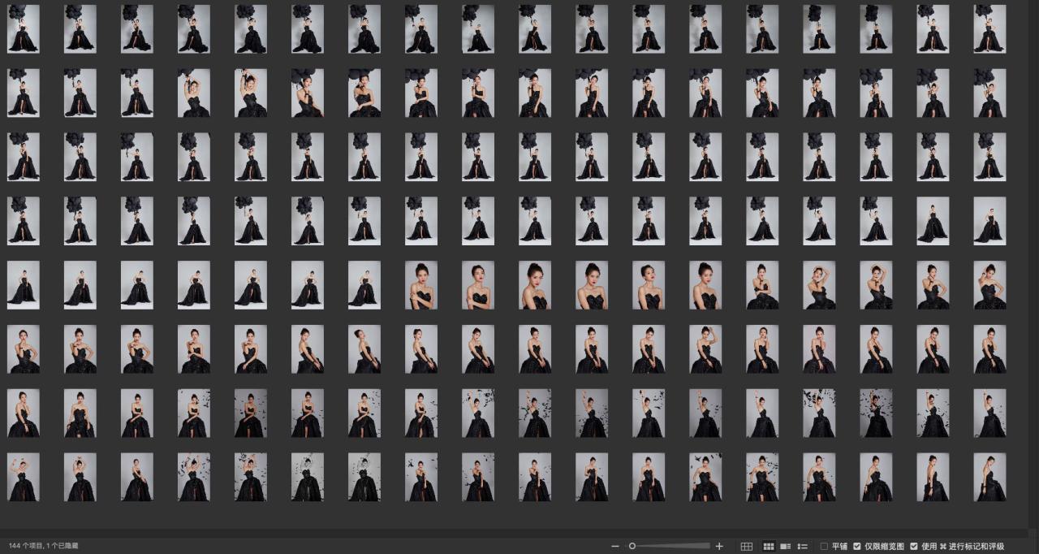1039x554 pixels.
Task: Uncheck the 仅限缩览图 checkbox
Action: [x=857, y=547]
